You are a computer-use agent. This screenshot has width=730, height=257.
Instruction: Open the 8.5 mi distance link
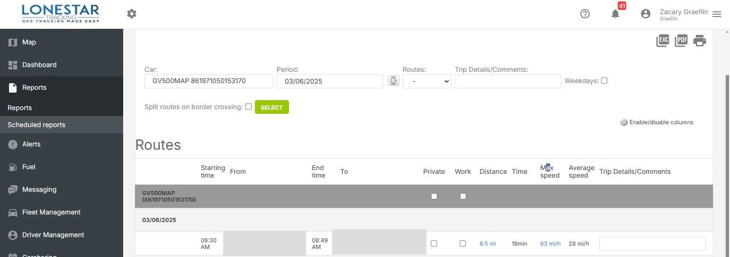487,244
